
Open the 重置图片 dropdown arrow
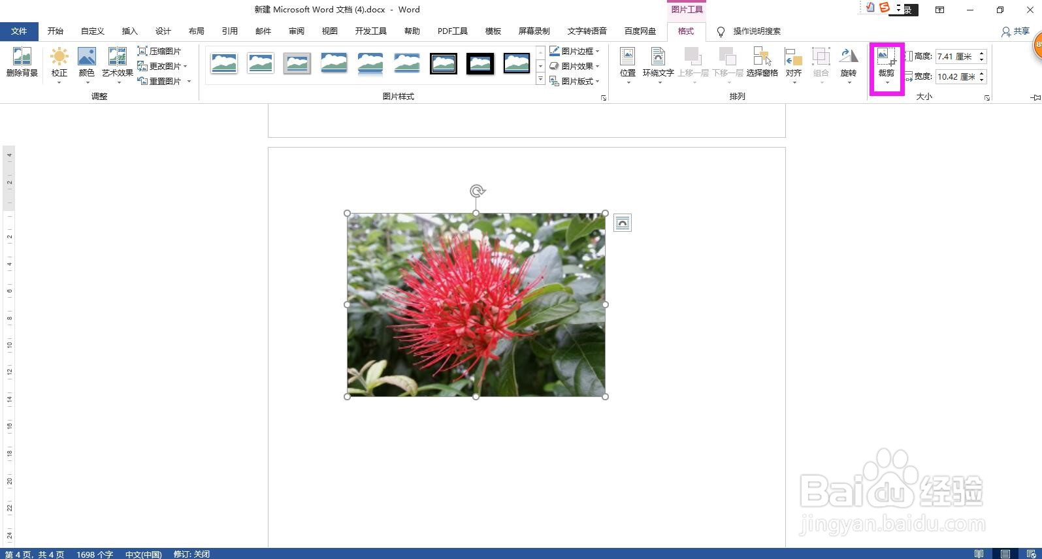click(x=189, y=81)
